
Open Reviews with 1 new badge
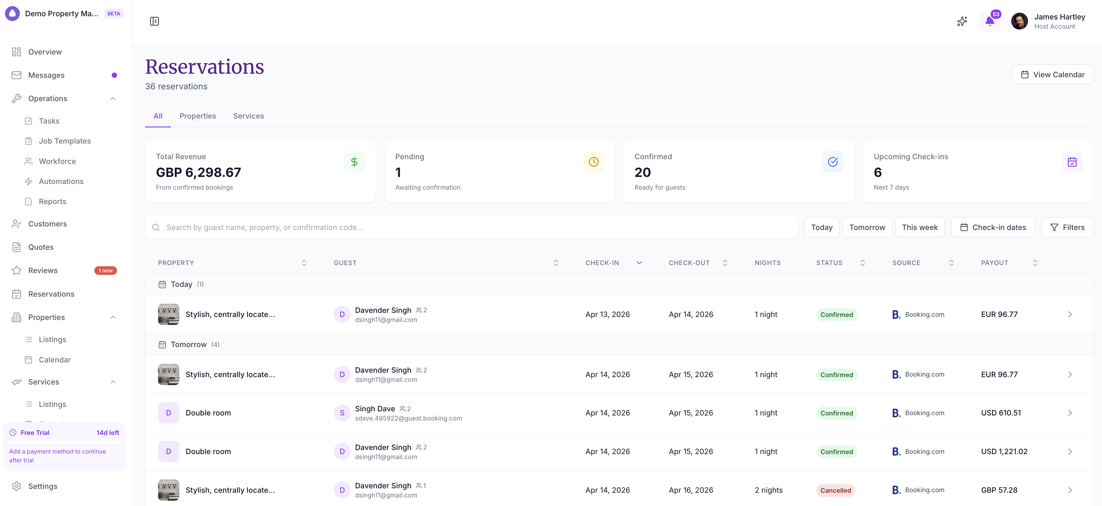click(64, 270)
